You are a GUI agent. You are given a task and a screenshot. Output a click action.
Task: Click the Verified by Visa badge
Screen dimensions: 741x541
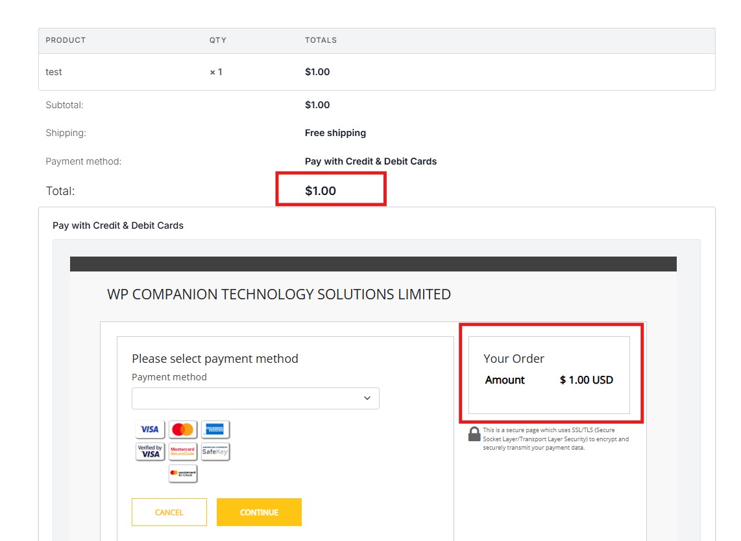[x=150, y=451]
